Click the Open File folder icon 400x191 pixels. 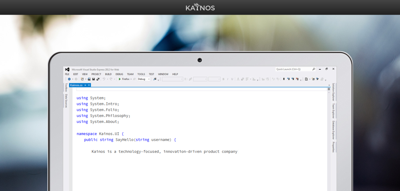89,79
